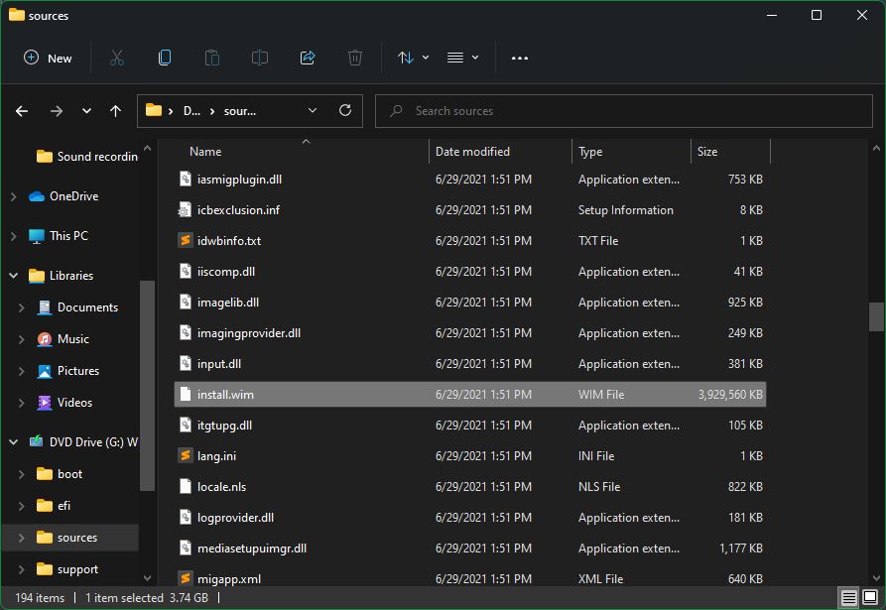Click the Delete trash icon
886x610 pixels.
(355, 59)
